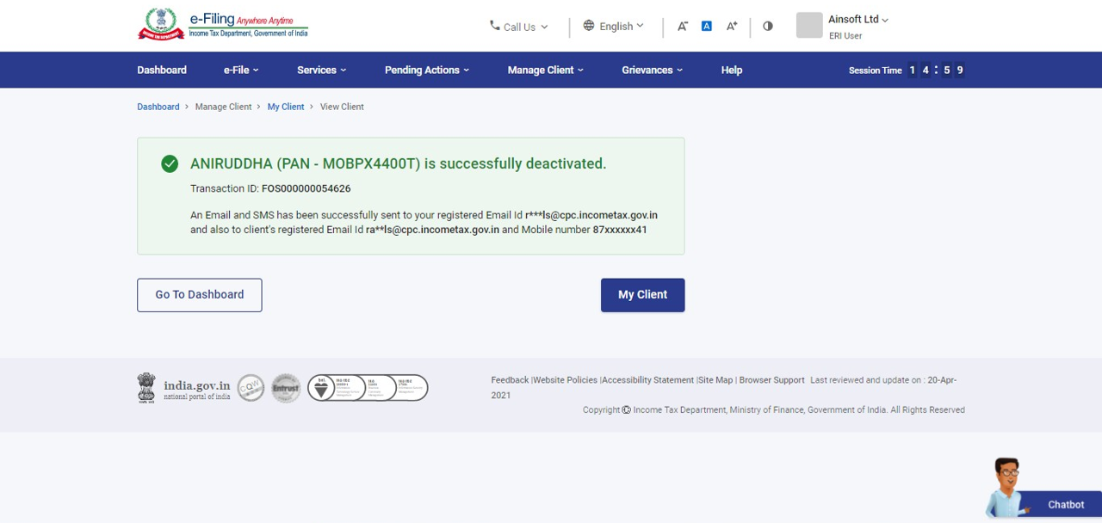1102x523 pixels.
Task: Open the Accessibility Statement footer link
Action: 647,380
